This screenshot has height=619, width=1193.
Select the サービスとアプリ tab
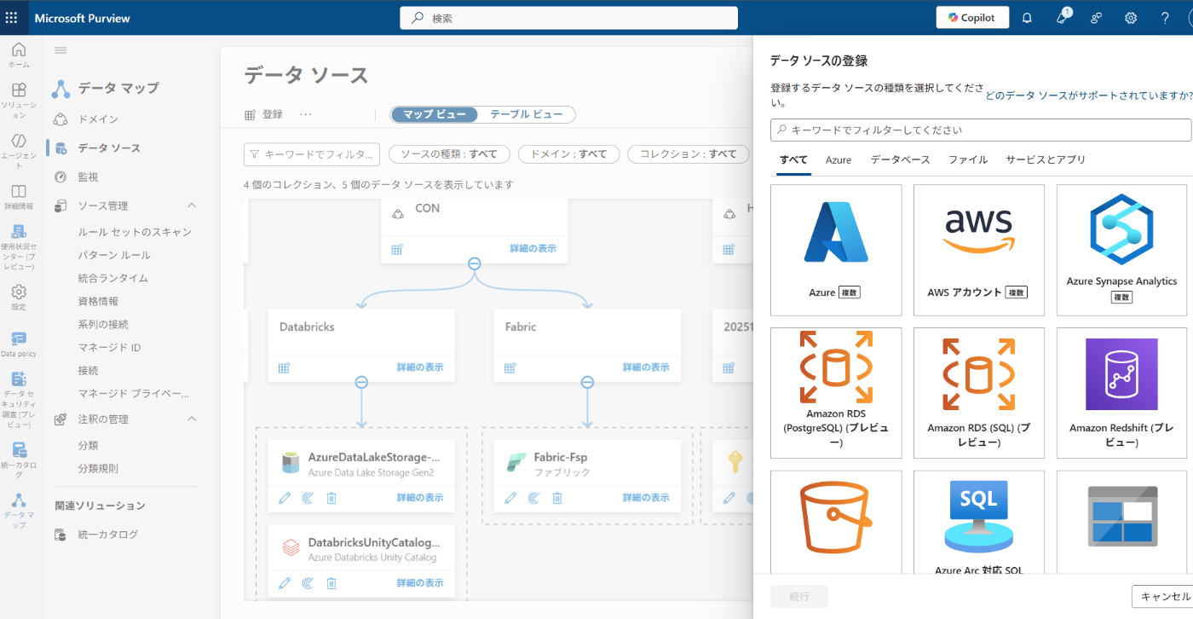[1046, 159]
